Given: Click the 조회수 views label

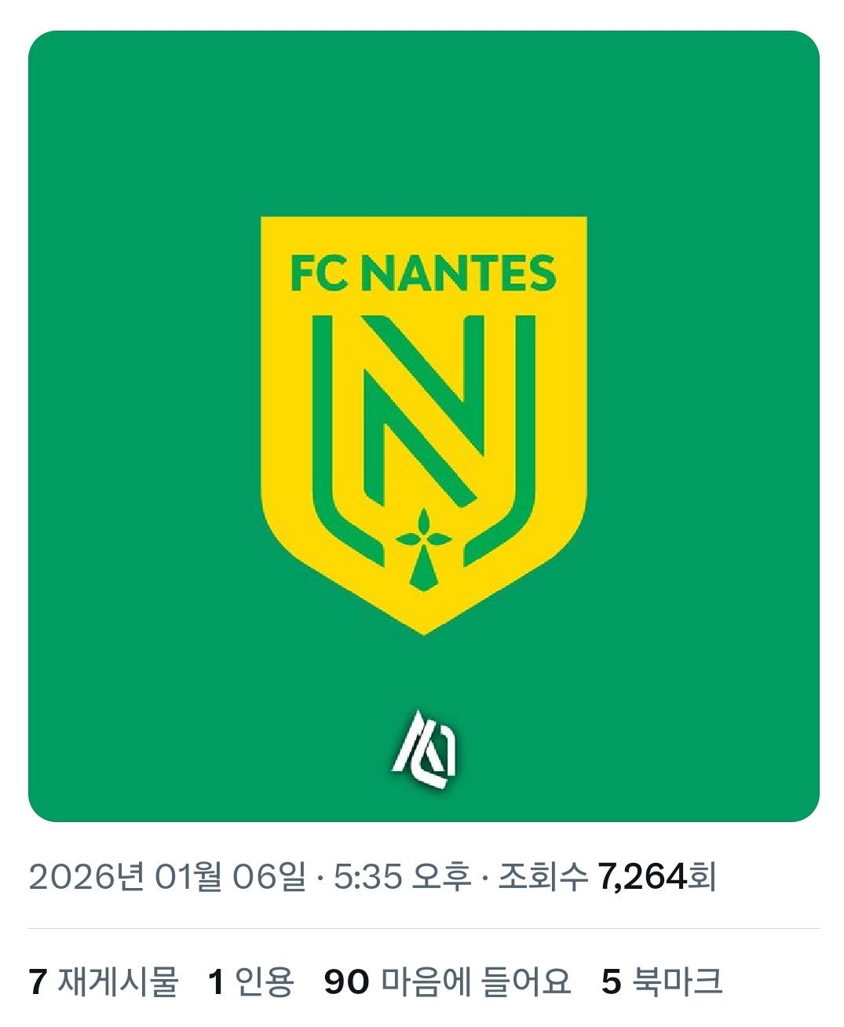Looking at the screenshot, I should (x=543, y=876).
